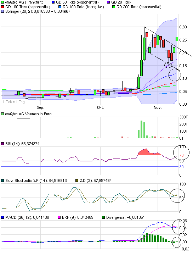Click the Okt. label on the time axis

[101, 107]
